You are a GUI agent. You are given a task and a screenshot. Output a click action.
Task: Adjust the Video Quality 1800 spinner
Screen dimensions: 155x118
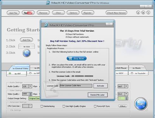tap(31, 94)
